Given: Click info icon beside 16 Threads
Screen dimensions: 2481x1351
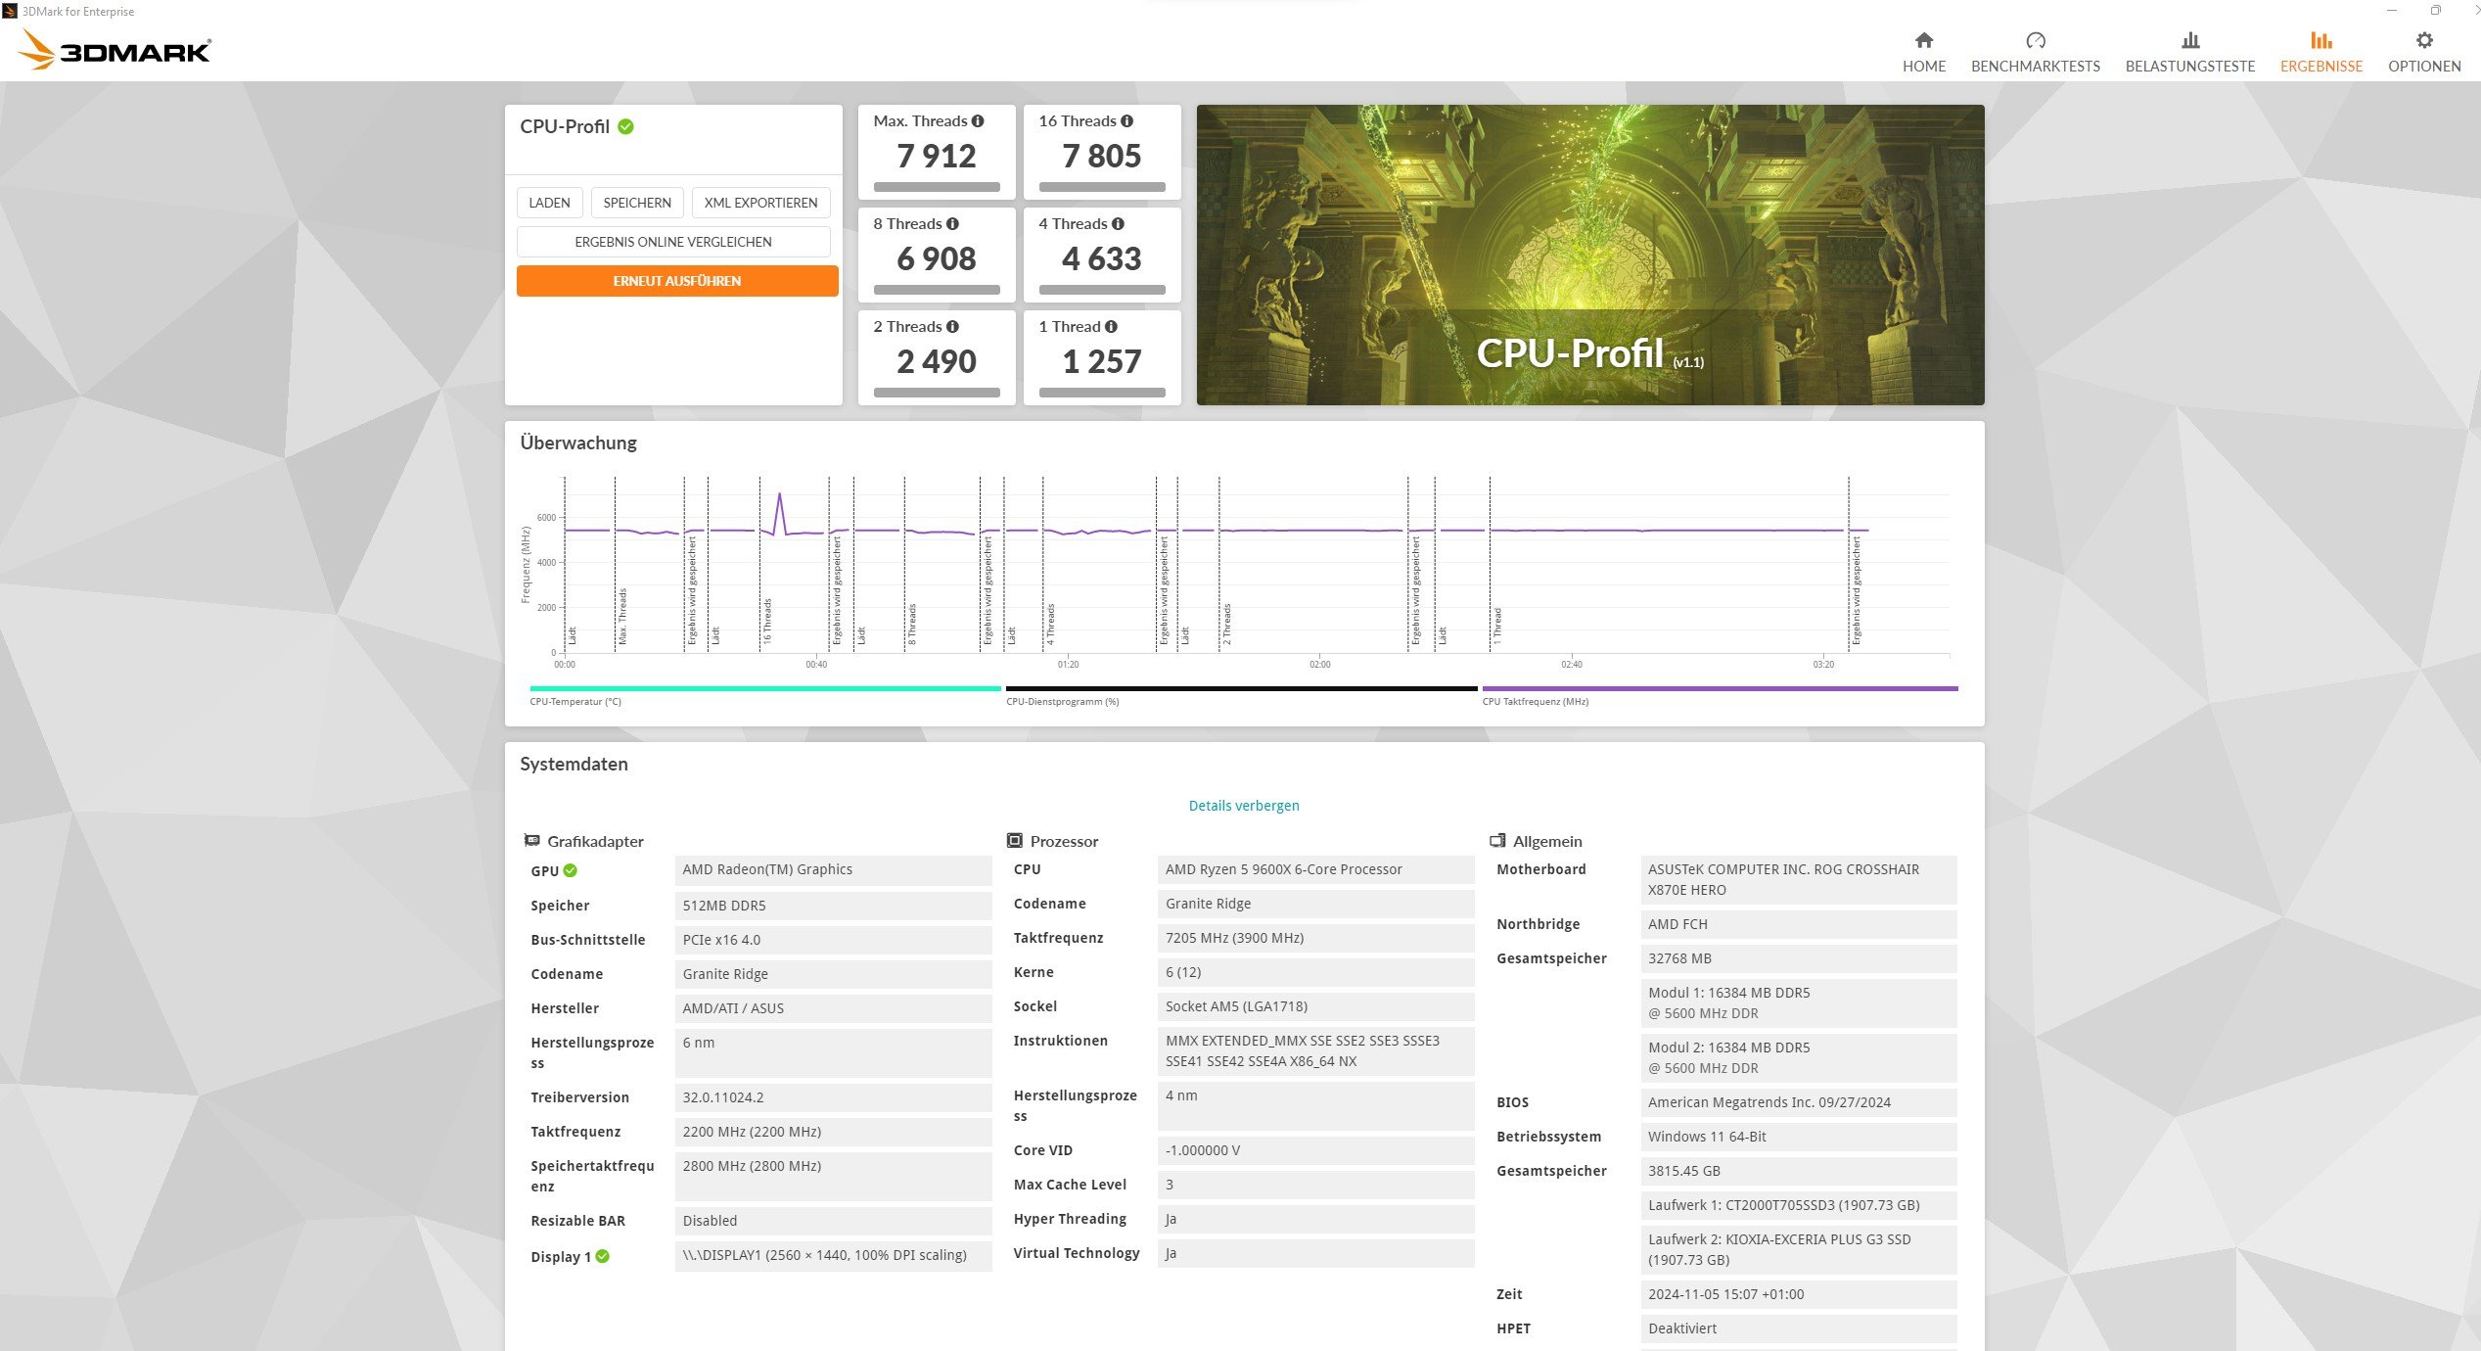Looking at the screenshot, I should click(1126, 121).
